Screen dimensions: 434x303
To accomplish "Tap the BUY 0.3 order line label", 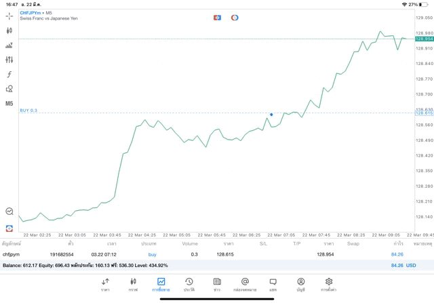I will click(x=29, y=110).
